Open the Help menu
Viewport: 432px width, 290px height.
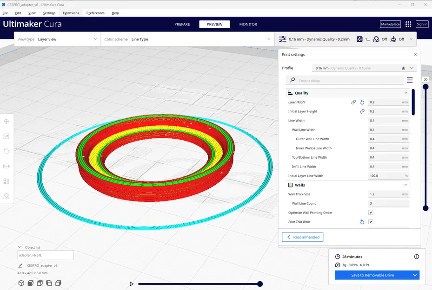pos(115,13)
